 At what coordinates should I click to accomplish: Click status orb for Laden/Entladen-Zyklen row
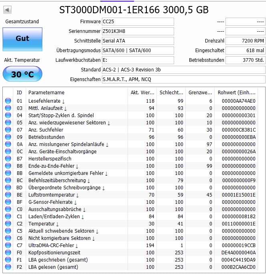point(8,216)
